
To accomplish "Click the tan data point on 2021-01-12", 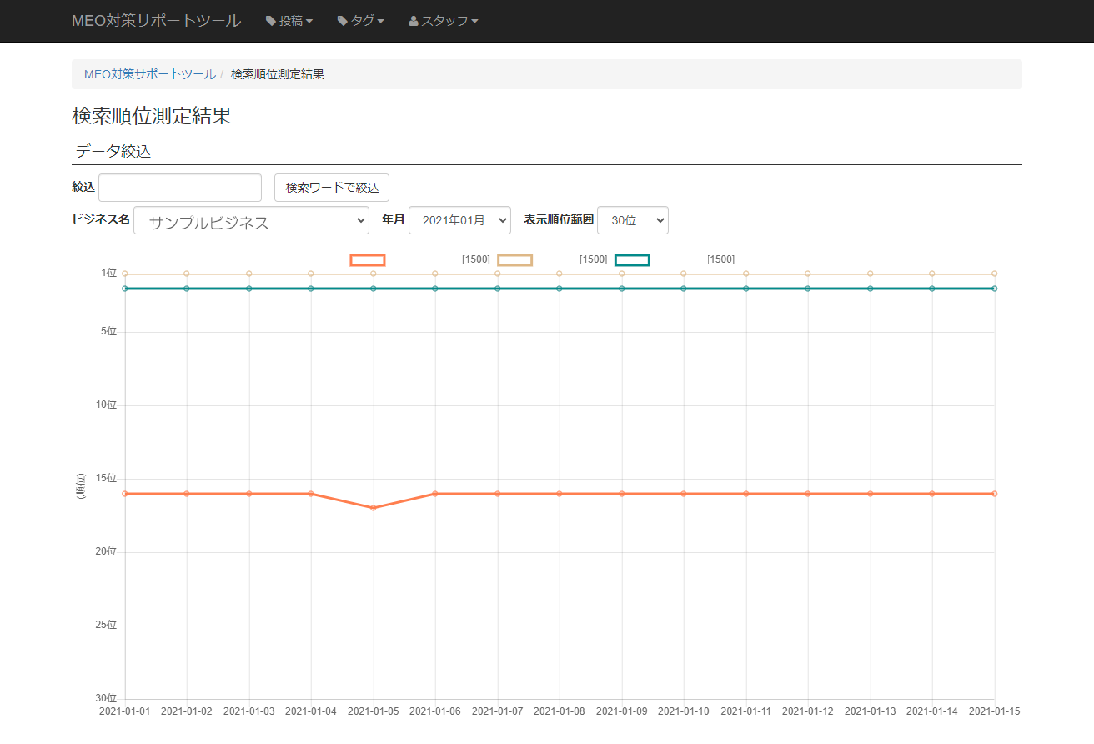I will point(808,274).
